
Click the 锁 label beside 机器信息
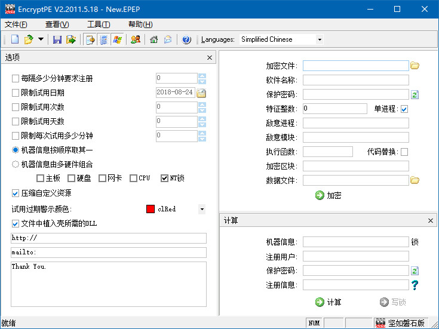tap(415, 242)
